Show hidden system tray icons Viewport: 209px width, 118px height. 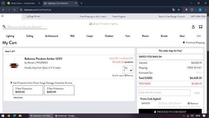pos(184,116)
